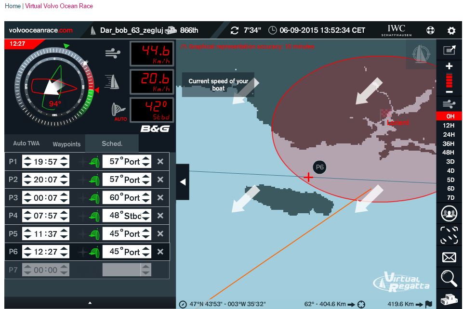
Task: Toggle the green sail icon for P1
Action: coord(95,162)
